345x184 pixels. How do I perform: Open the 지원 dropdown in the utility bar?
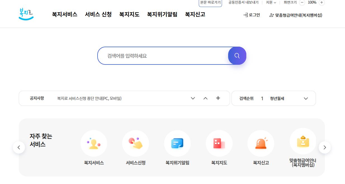[x=271, y=3]
